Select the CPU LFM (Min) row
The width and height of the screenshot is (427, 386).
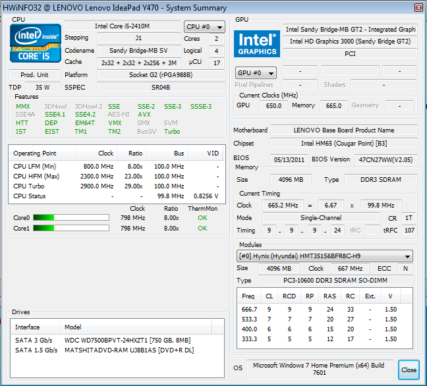pyautogui.click(x=116, y=167)
